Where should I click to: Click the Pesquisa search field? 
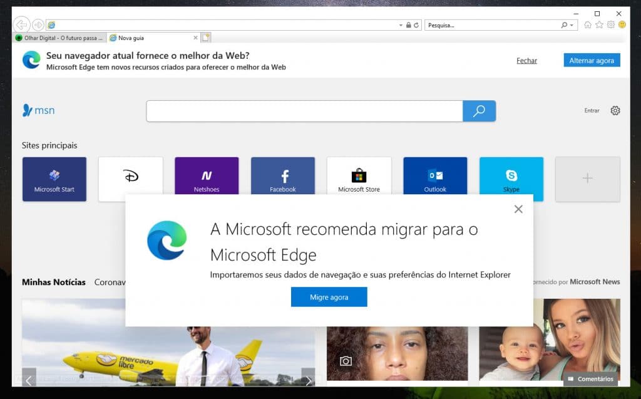pos(492,25)
